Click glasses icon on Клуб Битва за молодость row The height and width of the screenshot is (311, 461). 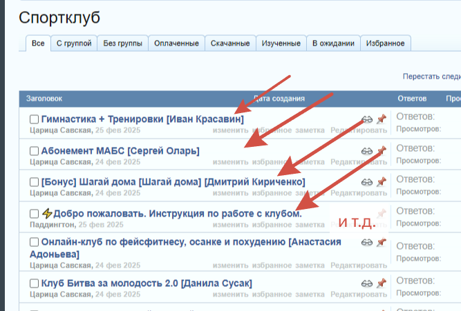pyautogui.click(x=366, y=283)
